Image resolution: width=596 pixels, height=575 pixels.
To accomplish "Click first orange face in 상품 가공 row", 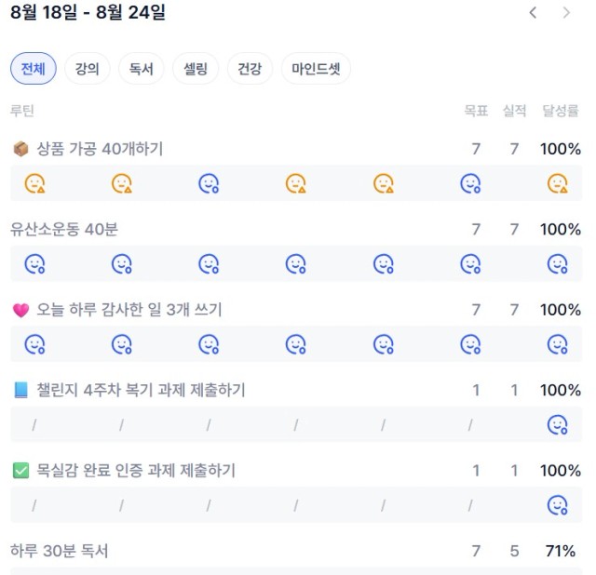I will 34,183.
